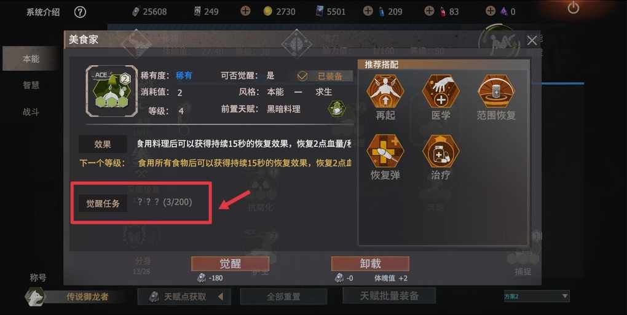627x315 pixels.
Task: Close the 美食家 talent dialog
Action: (x=532, y=41)
